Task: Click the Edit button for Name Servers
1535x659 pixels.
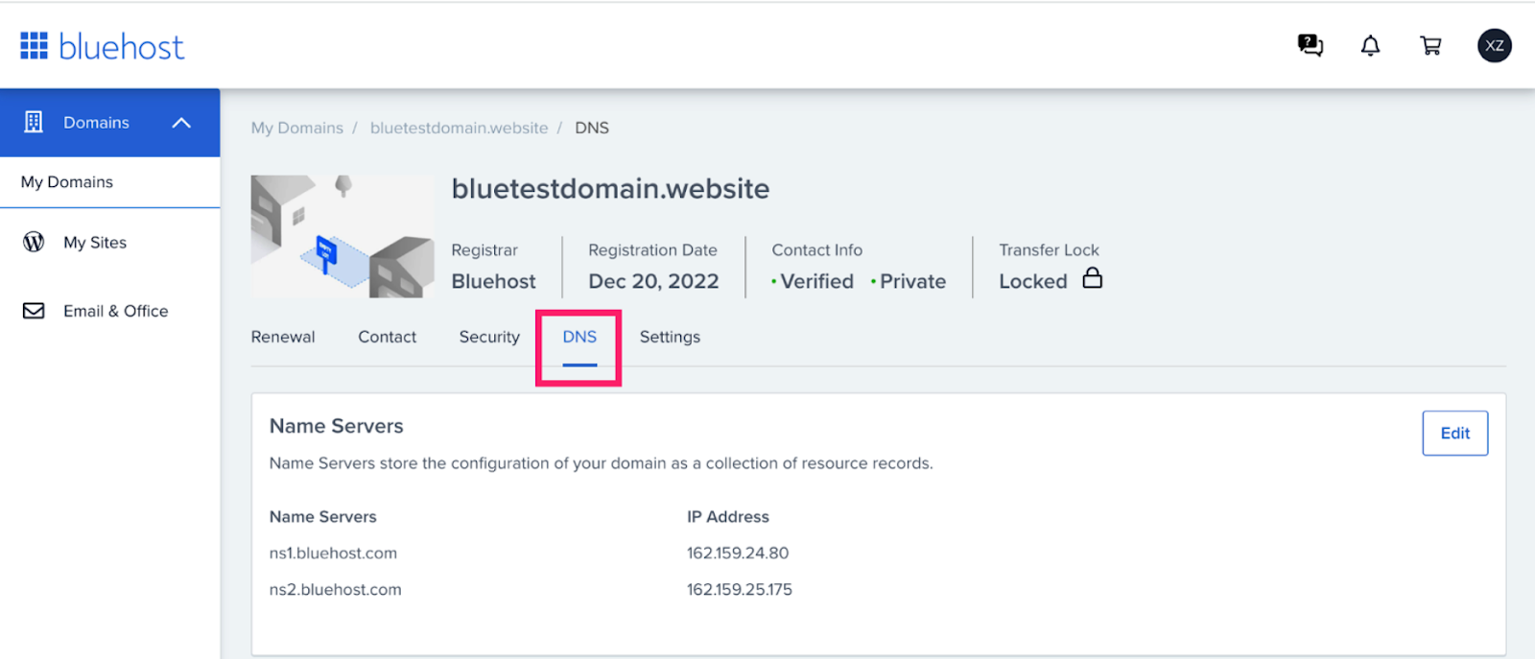Action: coord(1454,433)
